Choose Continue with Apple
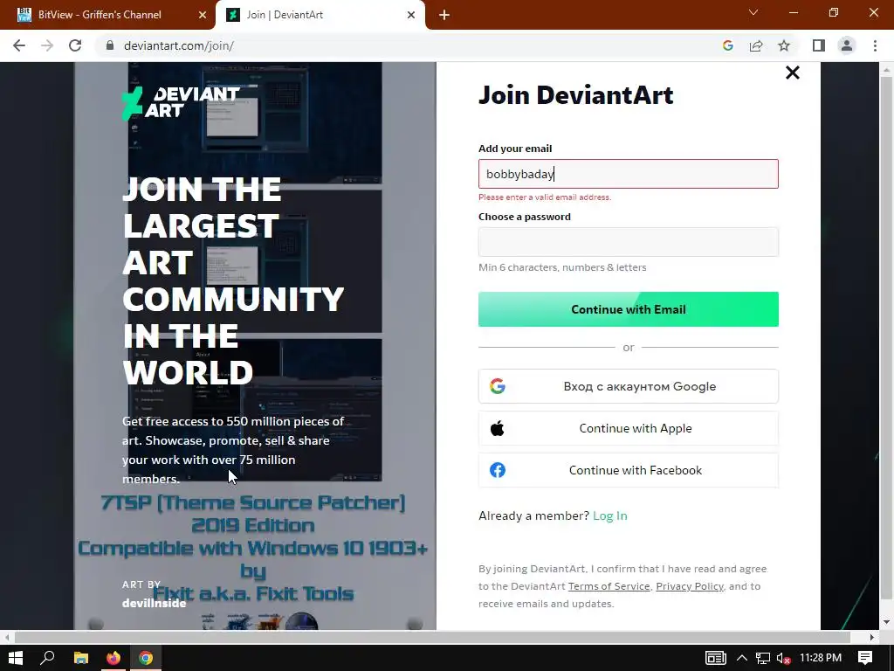 629,428
